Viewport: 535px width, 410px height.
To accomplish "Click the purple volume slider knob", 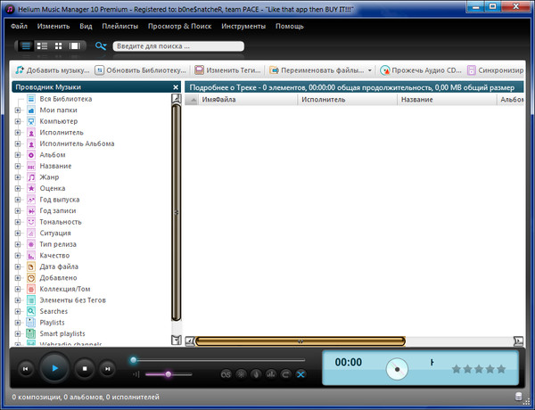I will click(x=169, y=374).
